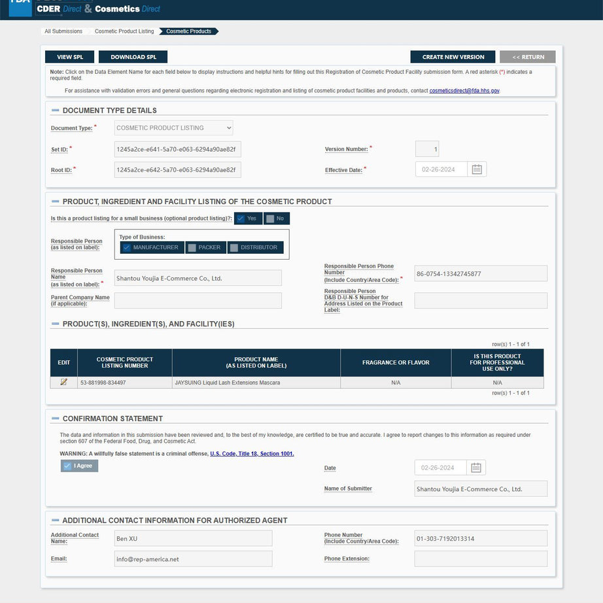603x603 pixels.
Task: Toggle the Manufacturer business type checkbox
Action: (x=127, y=248)
